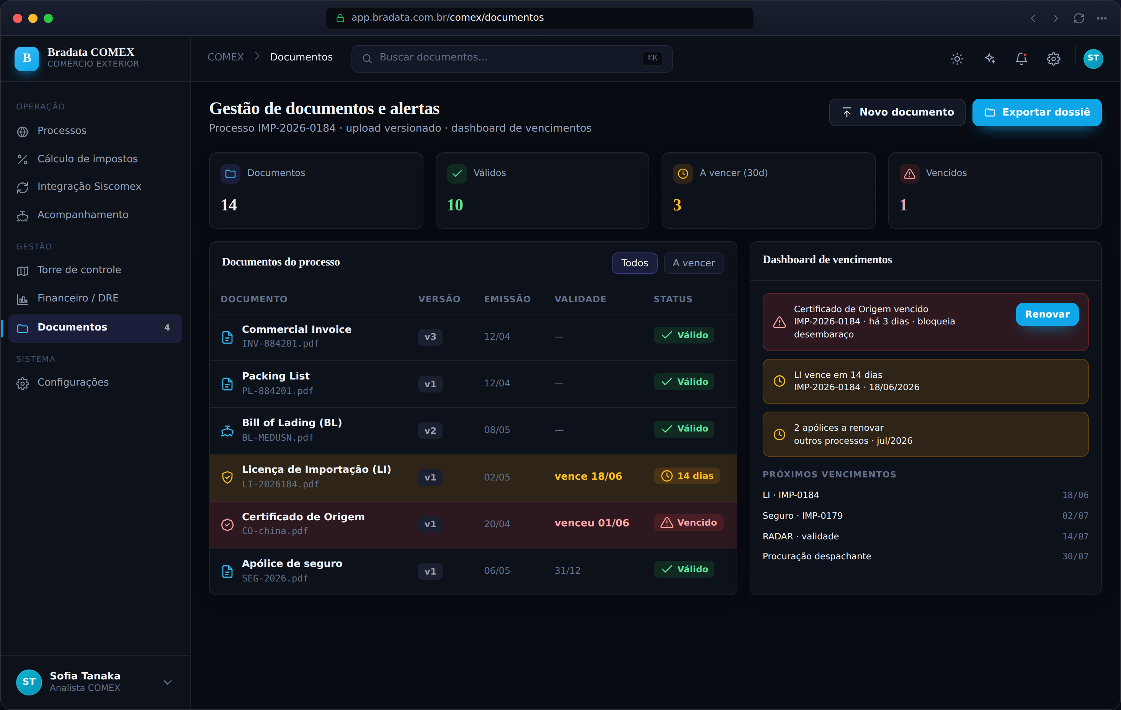
Task: Click 'vence 18/06' validity cell
Action: tap(588, 476)
